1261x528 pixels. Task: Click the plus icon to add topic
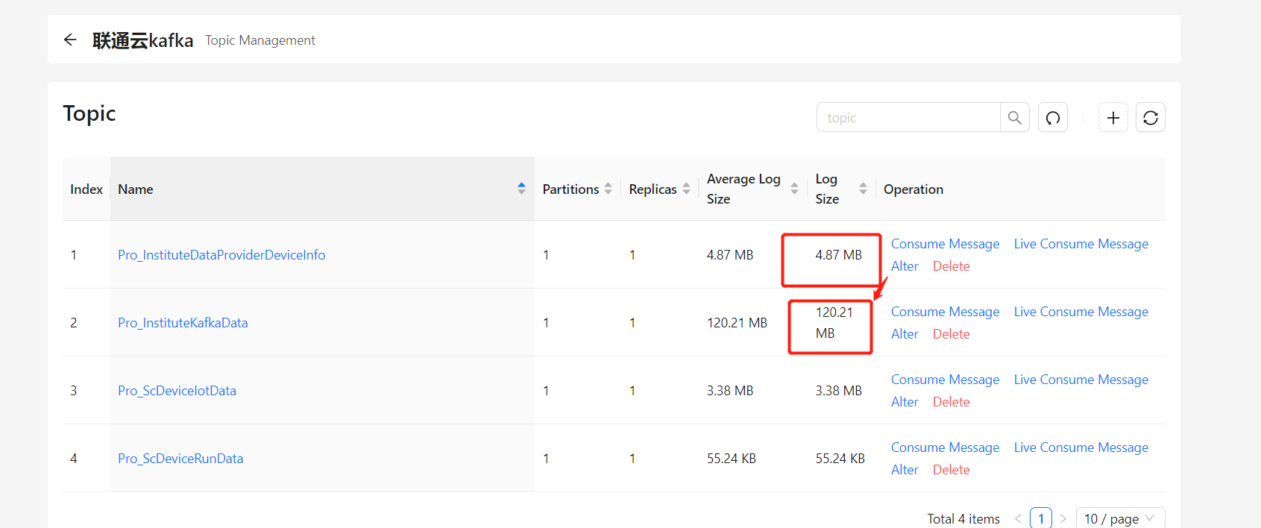tap(1113, 117)
